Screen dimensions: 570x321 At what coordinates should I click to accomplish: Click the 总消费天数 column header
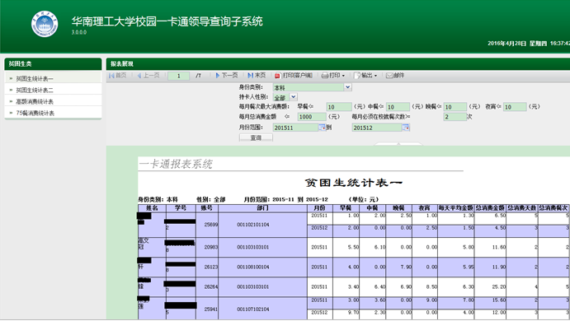coord(521,208)
